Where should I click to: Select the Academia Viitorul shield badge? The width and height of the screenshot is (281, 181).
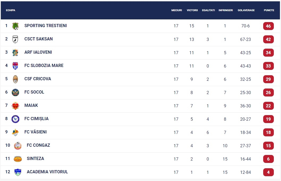coord(18,172)
